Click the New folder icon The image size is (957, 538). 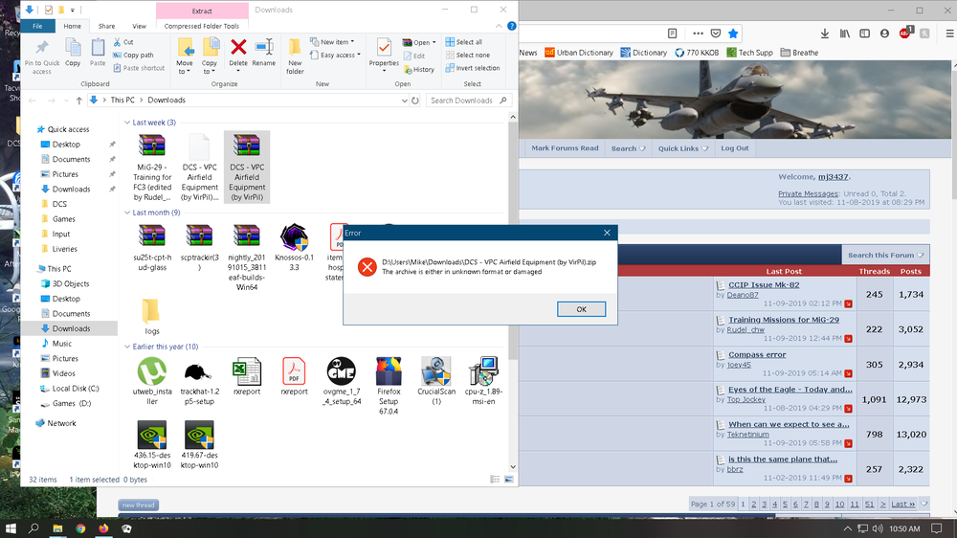295,56
